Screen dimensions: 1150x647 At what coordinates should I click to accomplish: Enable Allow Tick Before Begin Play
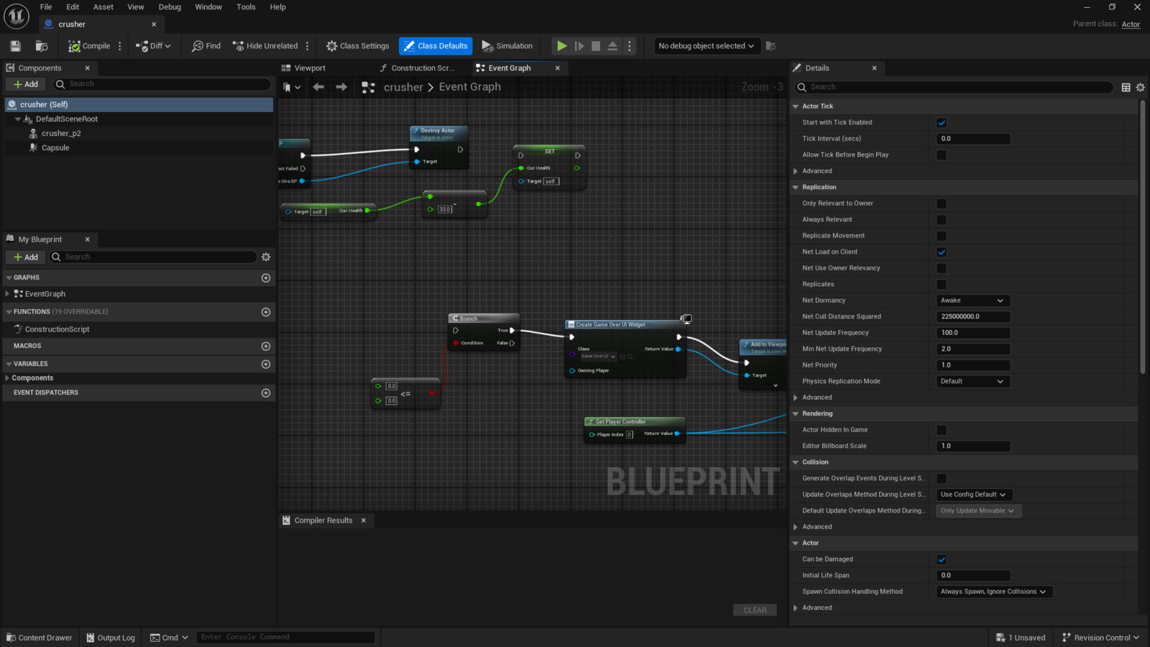942,155
